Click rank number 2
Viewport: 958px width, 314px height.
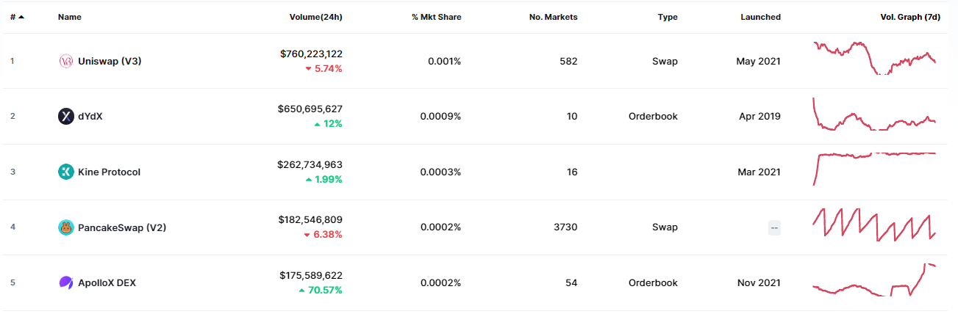(x=12, y=116)
